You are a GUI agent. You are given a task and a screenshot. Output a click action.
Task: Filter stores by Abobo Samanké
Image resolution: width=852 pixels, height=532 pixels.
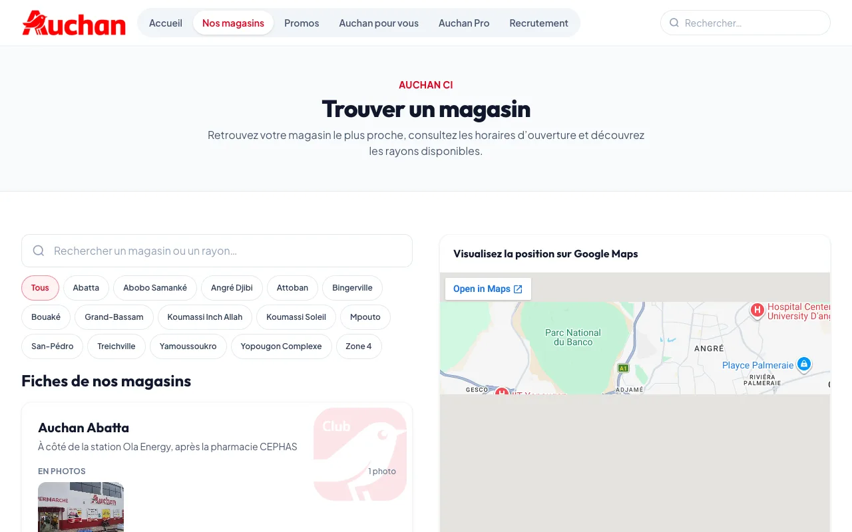tap(155, 288)
